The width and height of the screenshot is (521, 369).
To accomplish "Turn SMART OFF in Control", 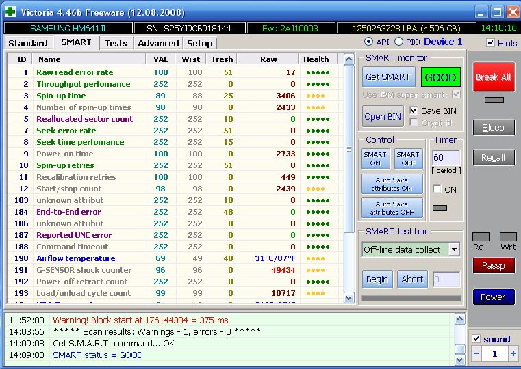I will coord(408,159).
